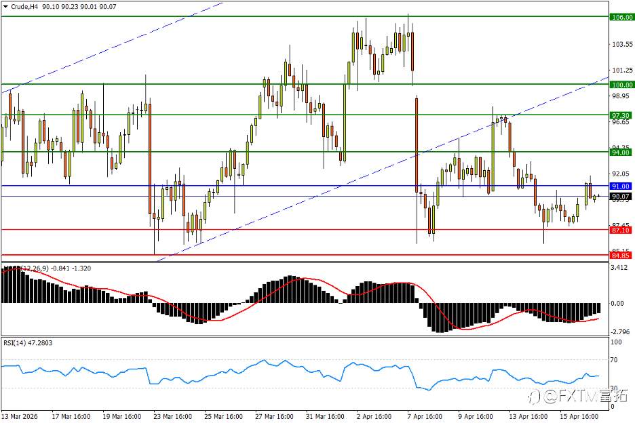Select the green 94.00 price label
Image resolution: width=635 pixels, height=423 pixels.
tap(621, 153)
